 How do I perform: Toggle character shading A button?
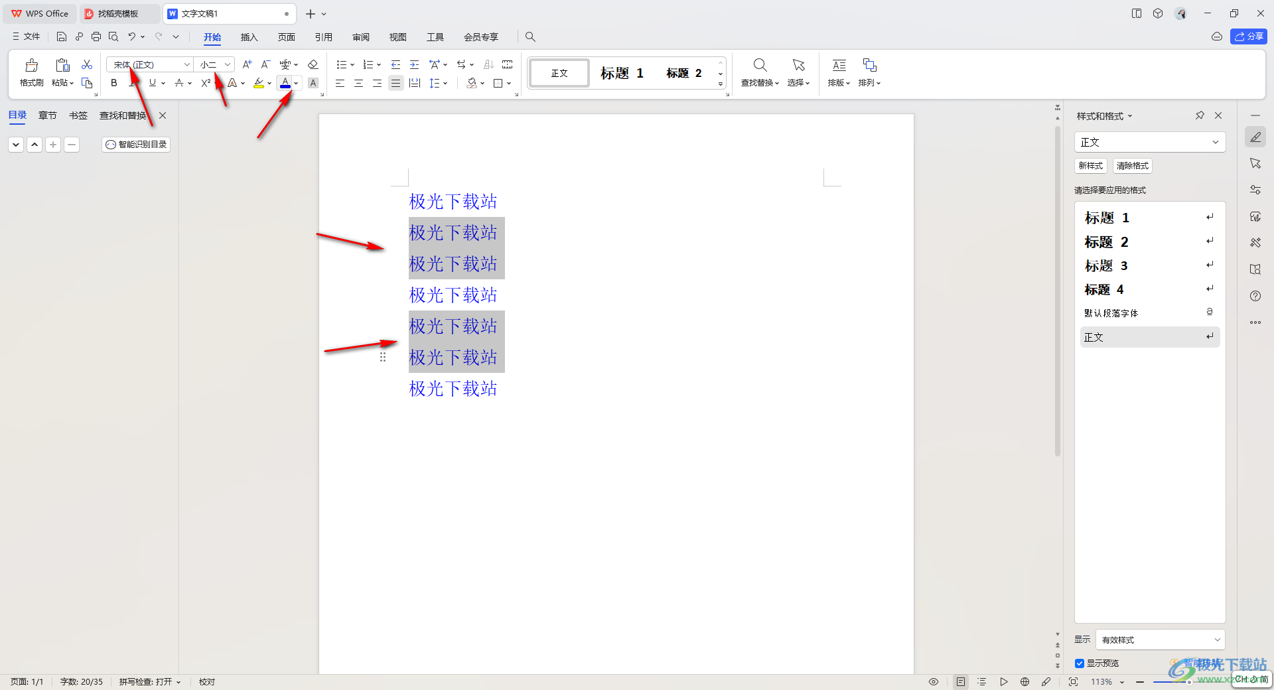pyautogui.click(x=313, y=83)
